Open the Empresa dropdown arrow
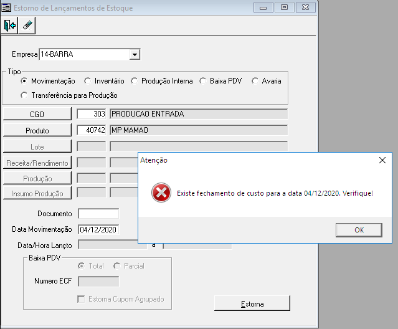398x329 pixels. click(135, 54)
